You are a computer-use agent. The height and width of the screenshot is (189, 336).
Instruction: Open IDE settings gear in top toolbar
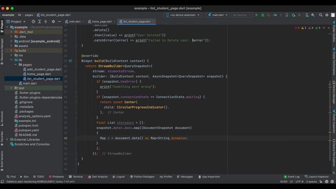(327, 15)
